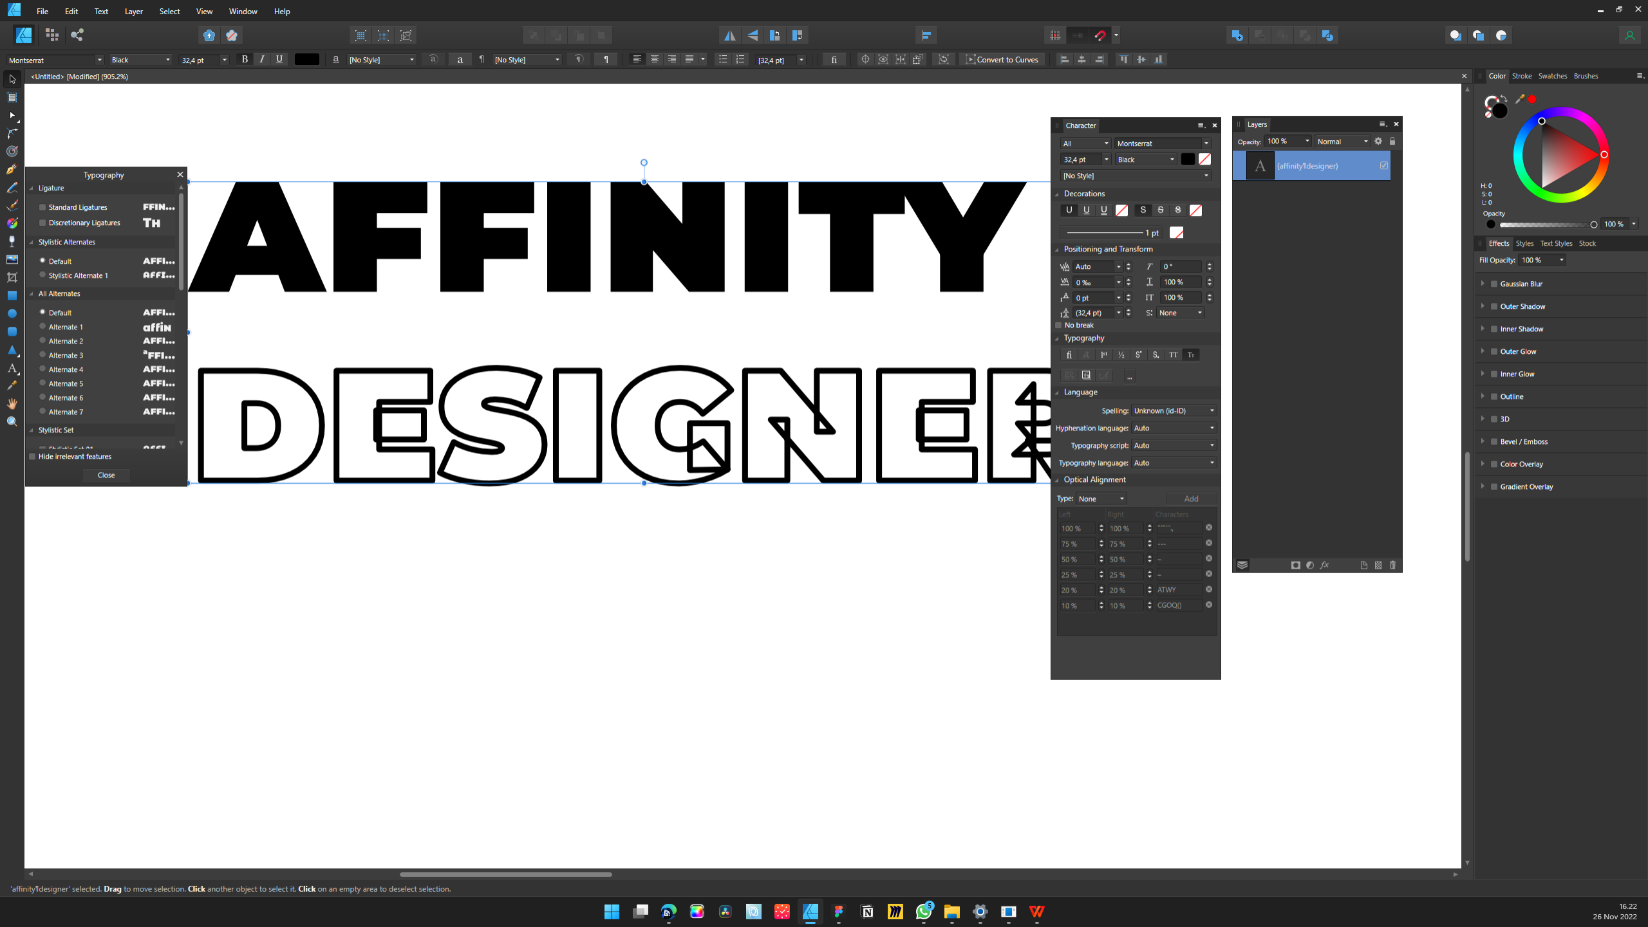Select the Transparency wine-glass tool

coord(12,241)
